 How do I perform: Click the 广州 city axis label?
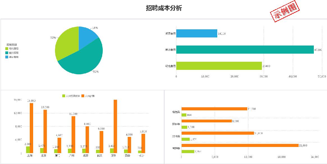point(72,156)
